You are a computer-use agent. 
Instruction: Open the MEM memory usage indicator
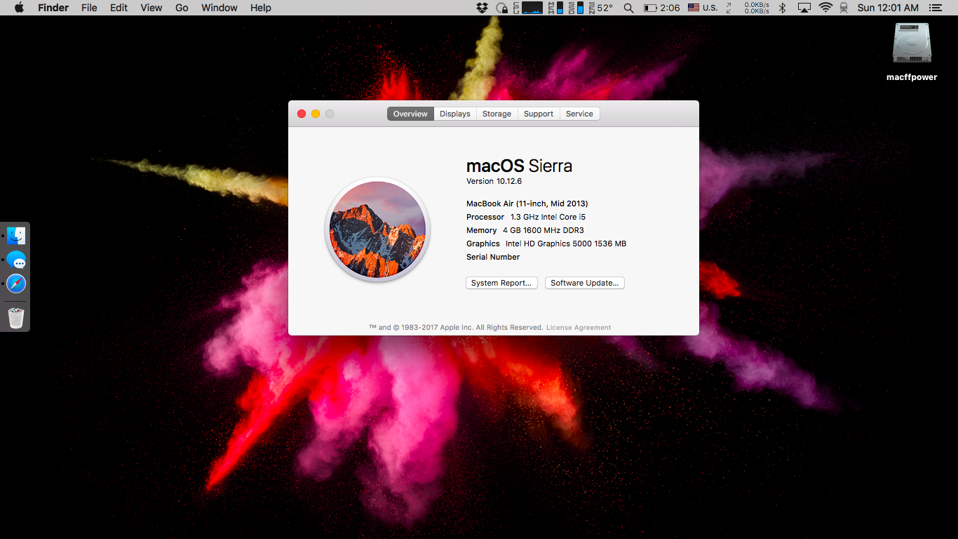[x=555, y=8]
